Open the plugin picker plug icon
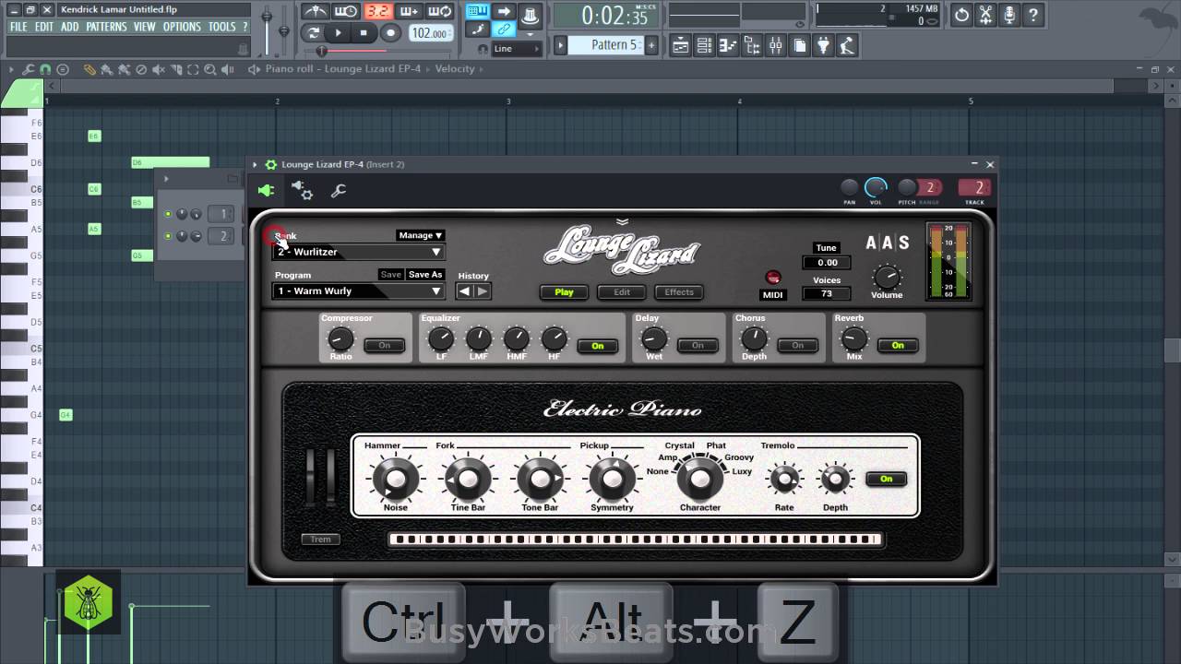The width and height of the screenshot is (1181, 664). point(823,45)
